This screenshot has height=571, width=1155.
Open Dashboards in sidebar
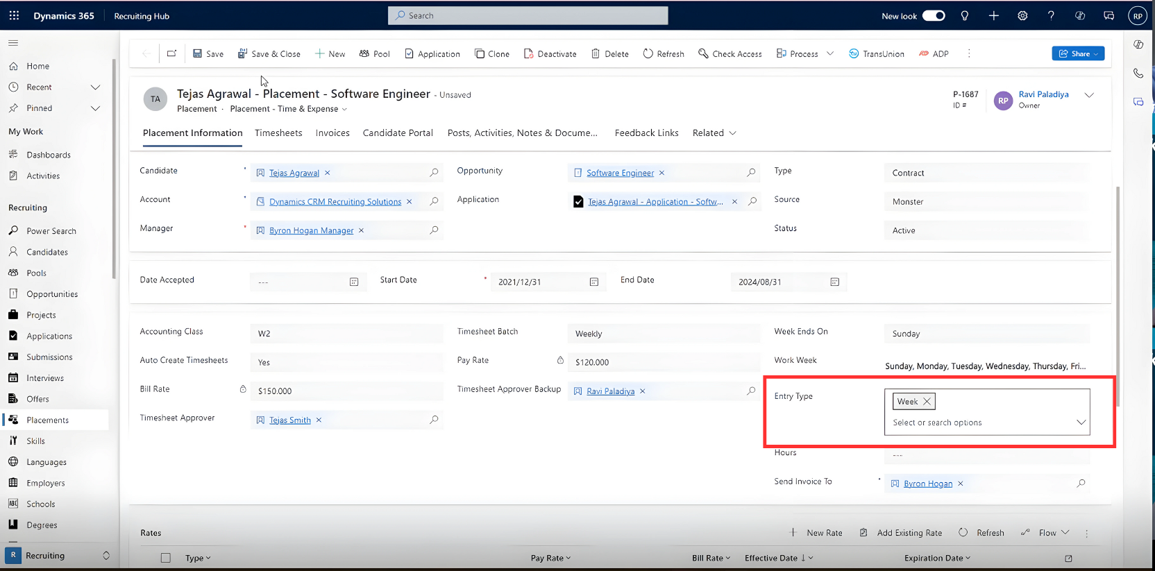[49, 155]
